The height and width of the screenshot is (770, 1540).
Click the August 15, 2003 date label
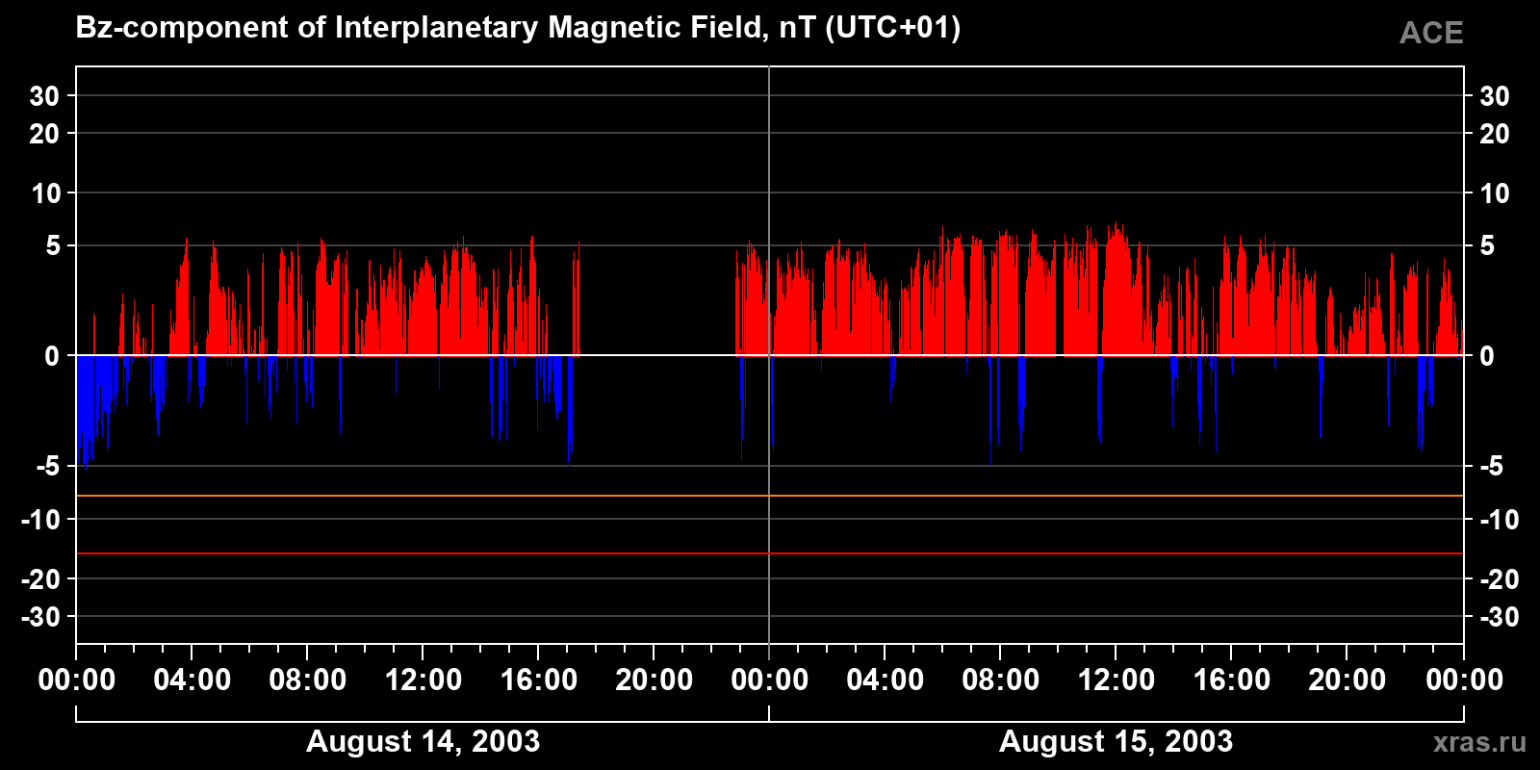coord(1116,741)
